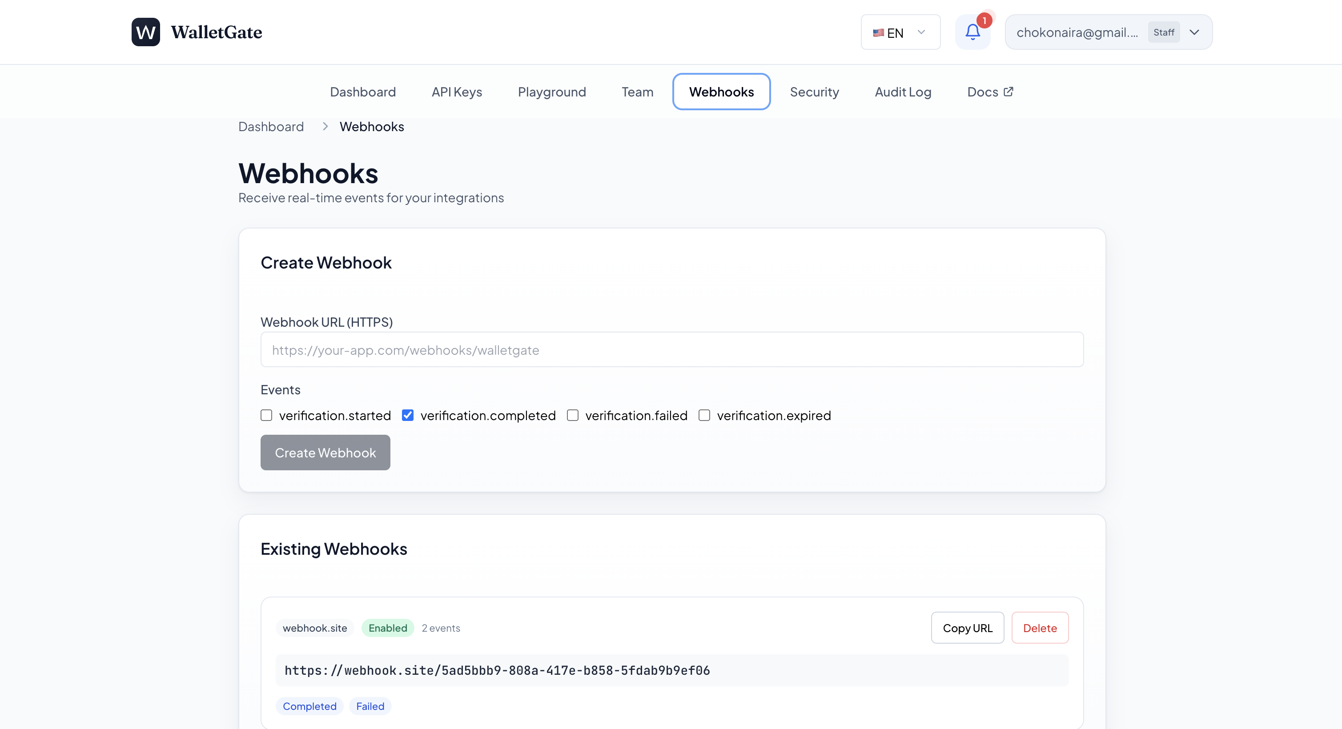Open the Security tab
Image resolution: width=1342 pixels, height=729 pixels.
pos(814,92)
